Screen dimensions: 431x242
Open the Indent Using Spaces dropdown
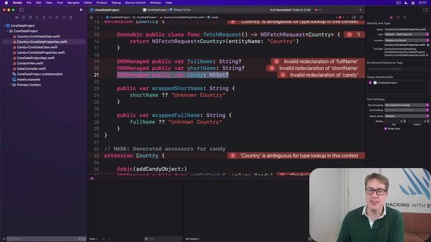point(407,116)
